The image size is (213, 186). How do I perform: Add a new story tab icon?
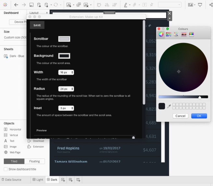(x=78, y=180)
